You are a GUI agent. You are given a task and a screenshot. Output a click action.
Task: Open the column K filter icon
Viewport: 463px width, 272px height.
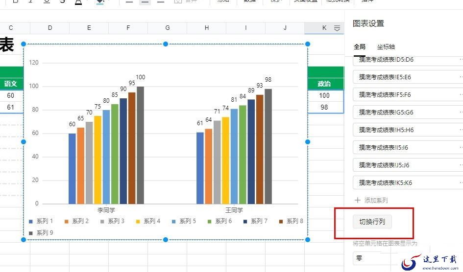(337, 28)
